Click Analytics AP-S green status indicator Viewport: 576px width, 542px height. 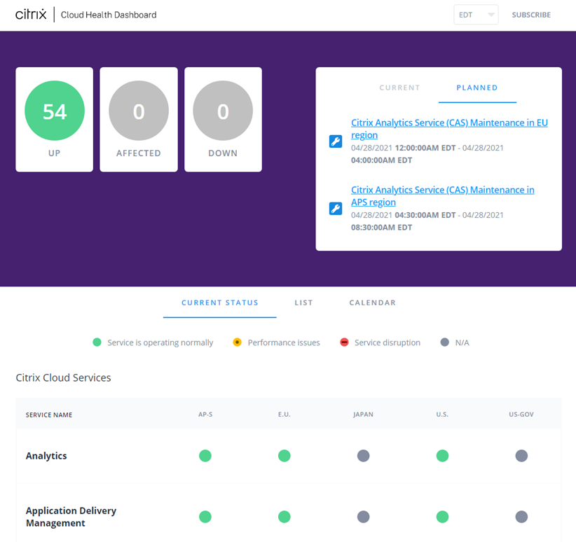205,456
